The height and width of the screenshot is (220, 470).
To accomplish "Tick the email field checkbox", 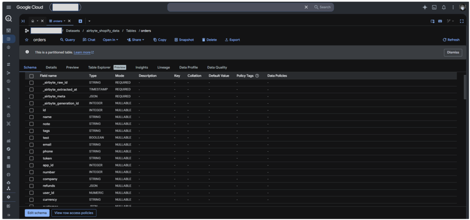I will click(x=32, y=145).
